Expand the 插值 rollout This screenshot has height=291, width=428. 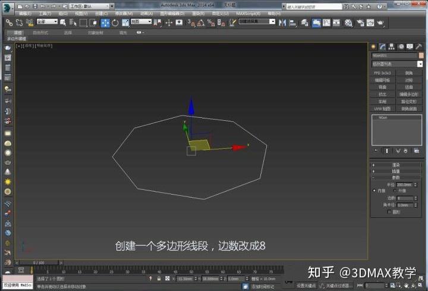396,171
